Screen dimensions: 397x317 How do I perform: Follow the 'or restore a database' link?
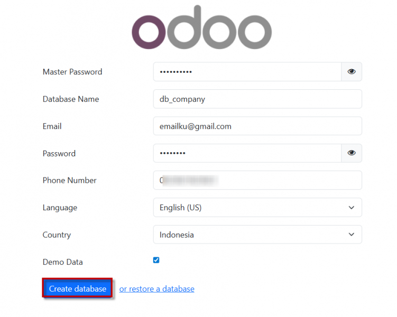click(x=157, y=289)
